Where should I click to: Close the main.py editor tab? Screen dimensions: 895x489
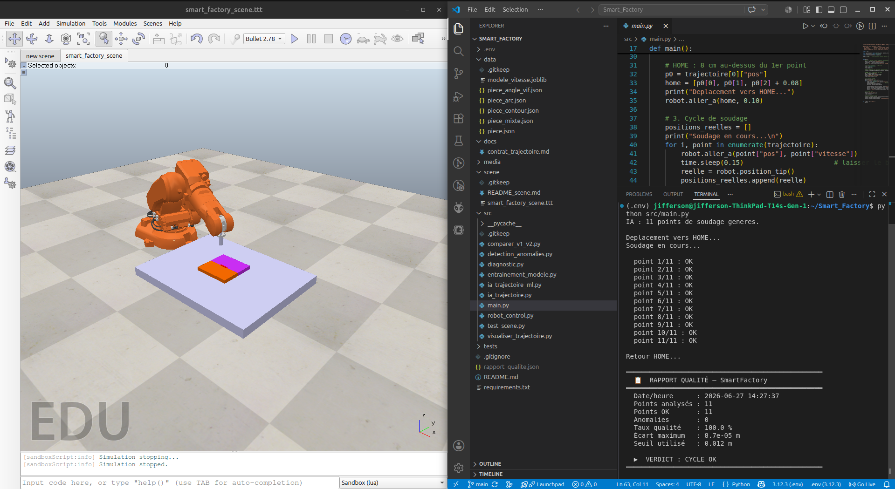(x=666, y=26)
